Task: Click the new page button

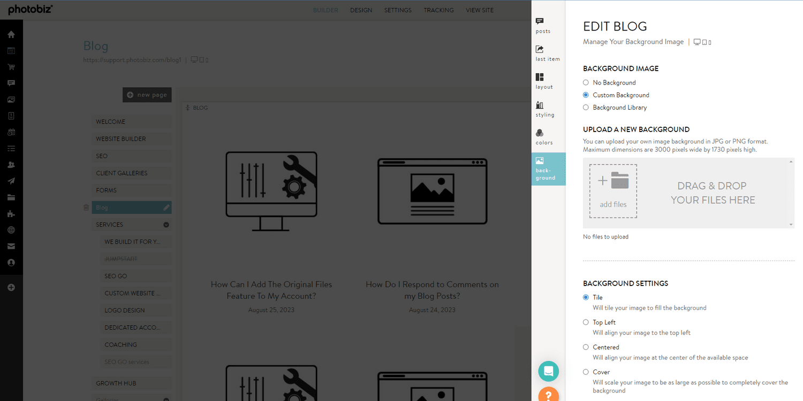Action: pyautogui.click(x=147, y=95)
